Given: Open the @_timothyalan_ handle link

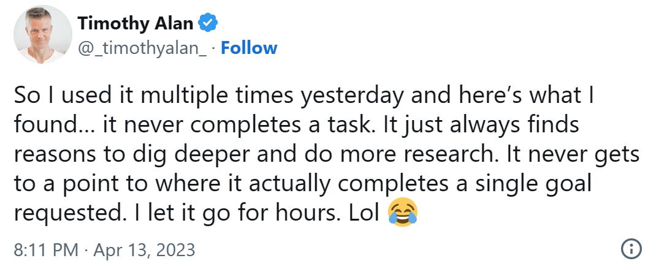Looking at the screenshot, I should (142, 49).
